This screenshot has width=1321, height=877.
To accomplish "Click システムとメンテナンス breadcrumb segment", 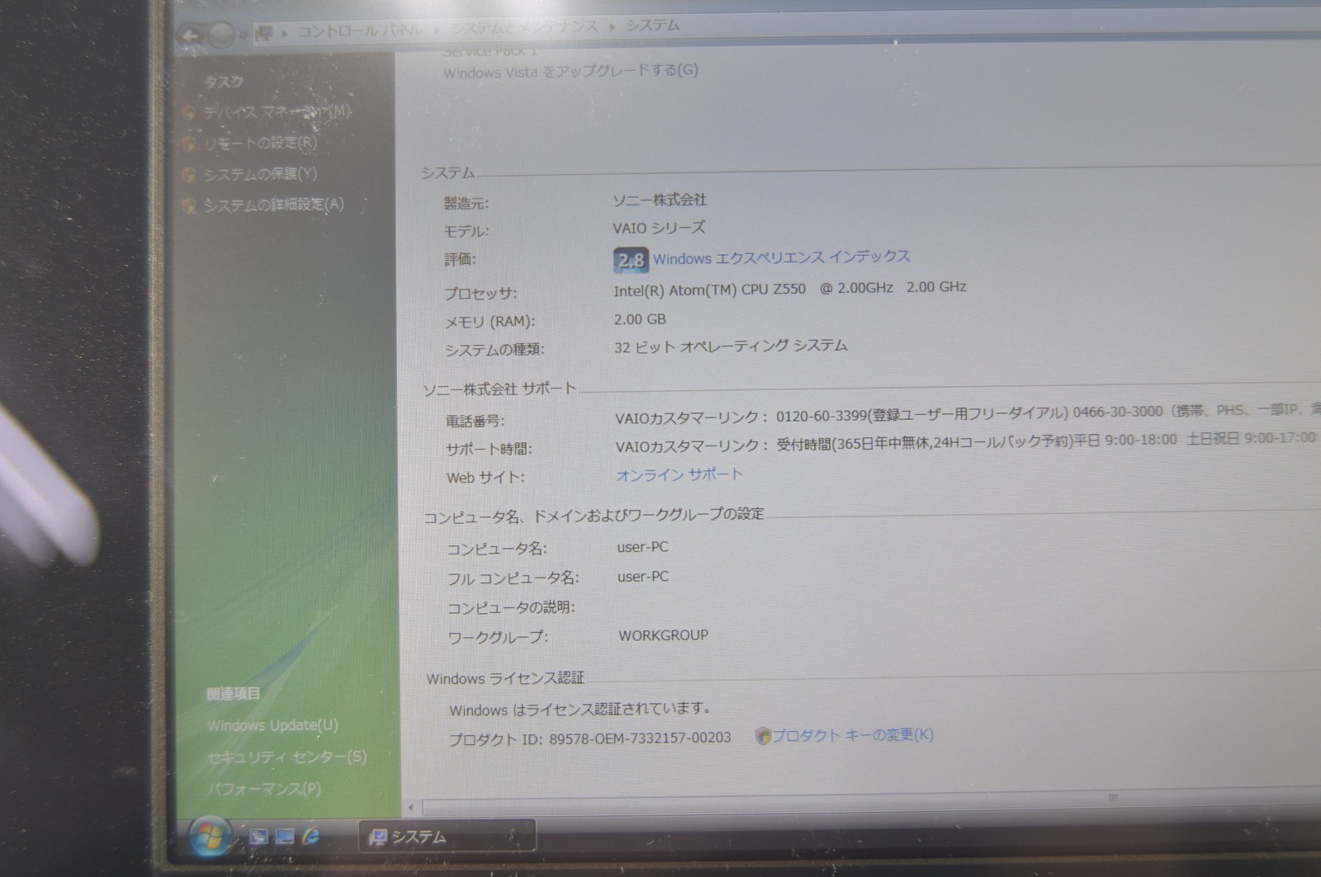I will pos(525,27).
